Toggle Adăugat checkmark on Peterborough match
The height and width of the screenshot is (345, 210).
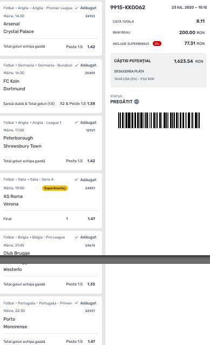(85, 122)
